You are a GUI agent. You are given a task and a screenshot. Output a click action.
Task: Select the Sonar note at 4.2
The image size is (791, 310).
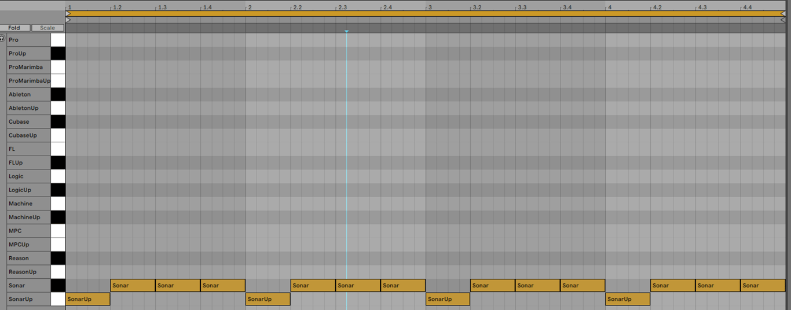(673, 285)
